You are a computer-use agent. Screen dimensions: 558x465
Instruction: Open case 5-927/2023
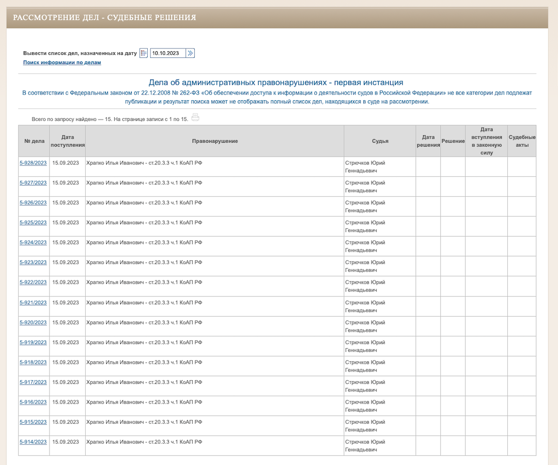33,183
